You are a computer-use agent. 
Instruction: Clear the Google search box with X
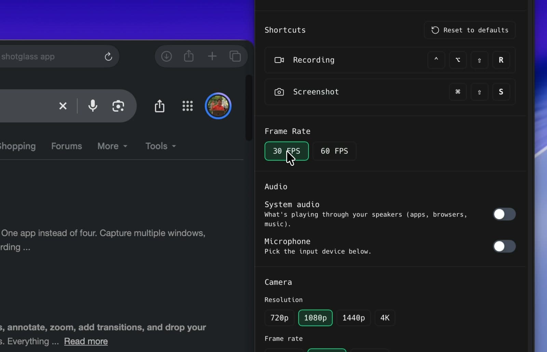(x=63, y=106)
